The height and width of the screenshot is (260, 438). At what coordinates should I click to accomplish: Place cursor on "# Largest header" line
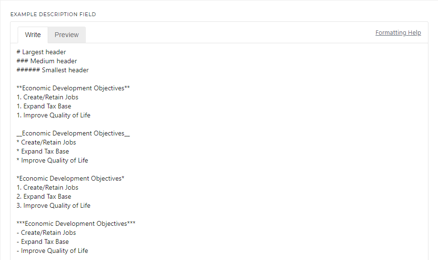tap(41, 52)
